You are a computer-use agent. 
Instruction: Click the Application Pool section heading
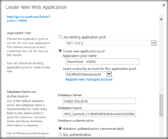click(x=19, y=33)
